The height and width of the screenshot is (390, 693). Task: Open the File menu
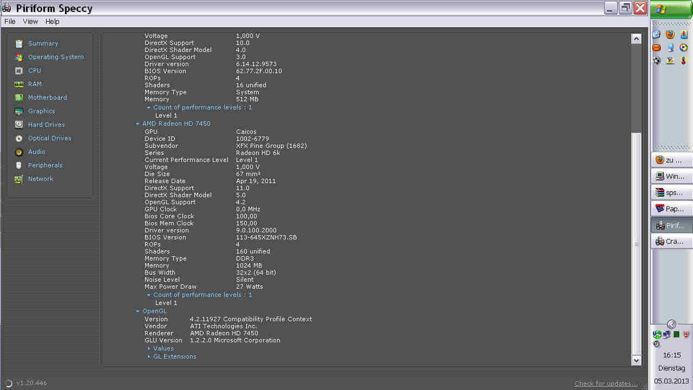(x=10, y=22)
